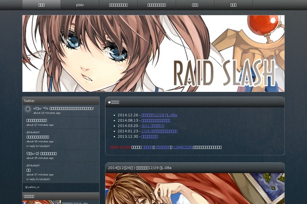
Task: Click the upper '@luludq10' mention above 'about 35 minutes ago'
Action: click(x=33, y=132)
